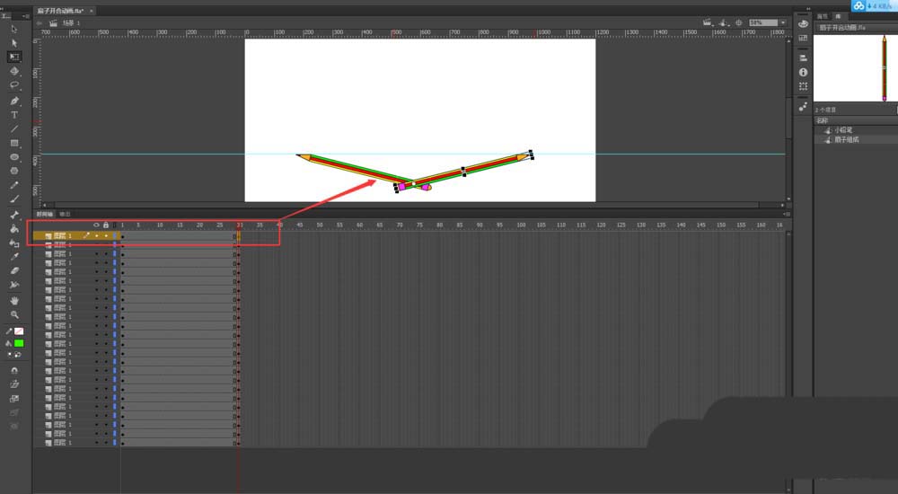Toggle Snap to Objects magnet
898x494 pixels.
[x=14, y=370]
